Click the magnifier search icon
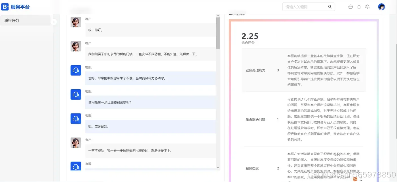 (330, 7)
